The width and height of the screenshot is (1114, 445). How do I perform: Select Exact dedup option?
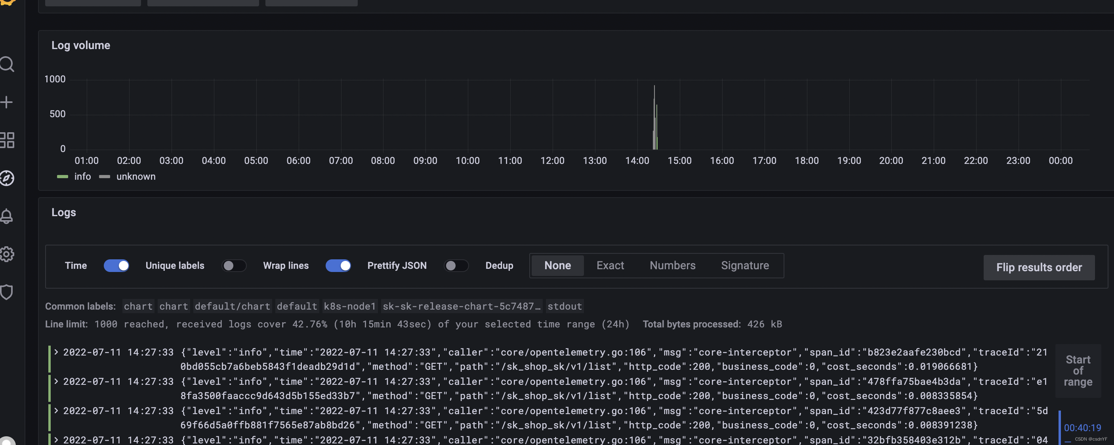tap(610, 266)
